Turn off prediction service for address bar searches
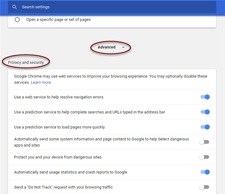 (x=205, y=112)
